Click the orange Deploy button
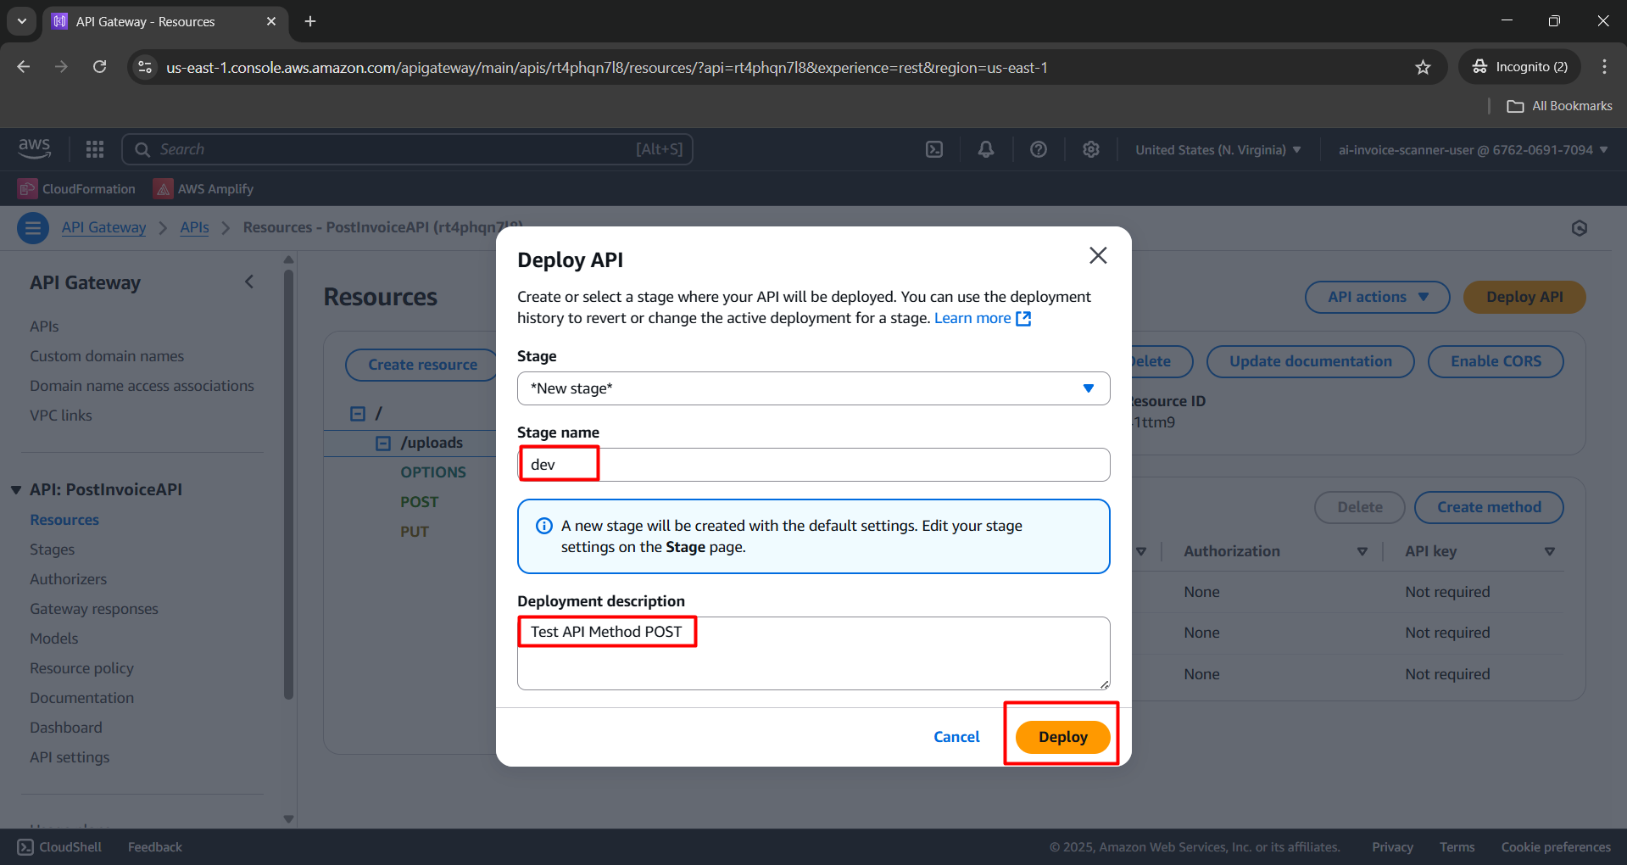The height and width of the screenshot is (865, 1627). (1061, 737)
